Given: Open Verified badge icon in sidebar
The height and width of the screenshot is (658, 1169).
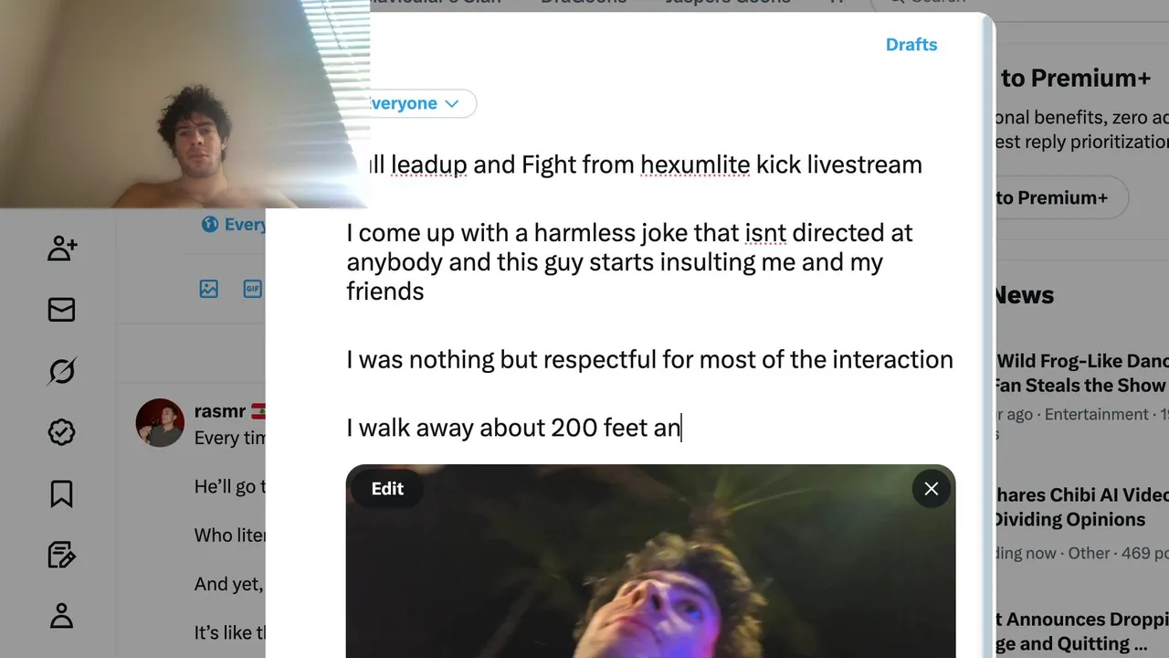Looking at the screenshot, I should (61, 432).
